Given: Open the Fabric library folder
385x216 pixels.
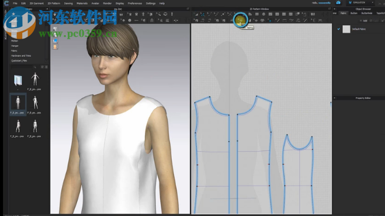Looking at the screenshot, I should point(14,51).
